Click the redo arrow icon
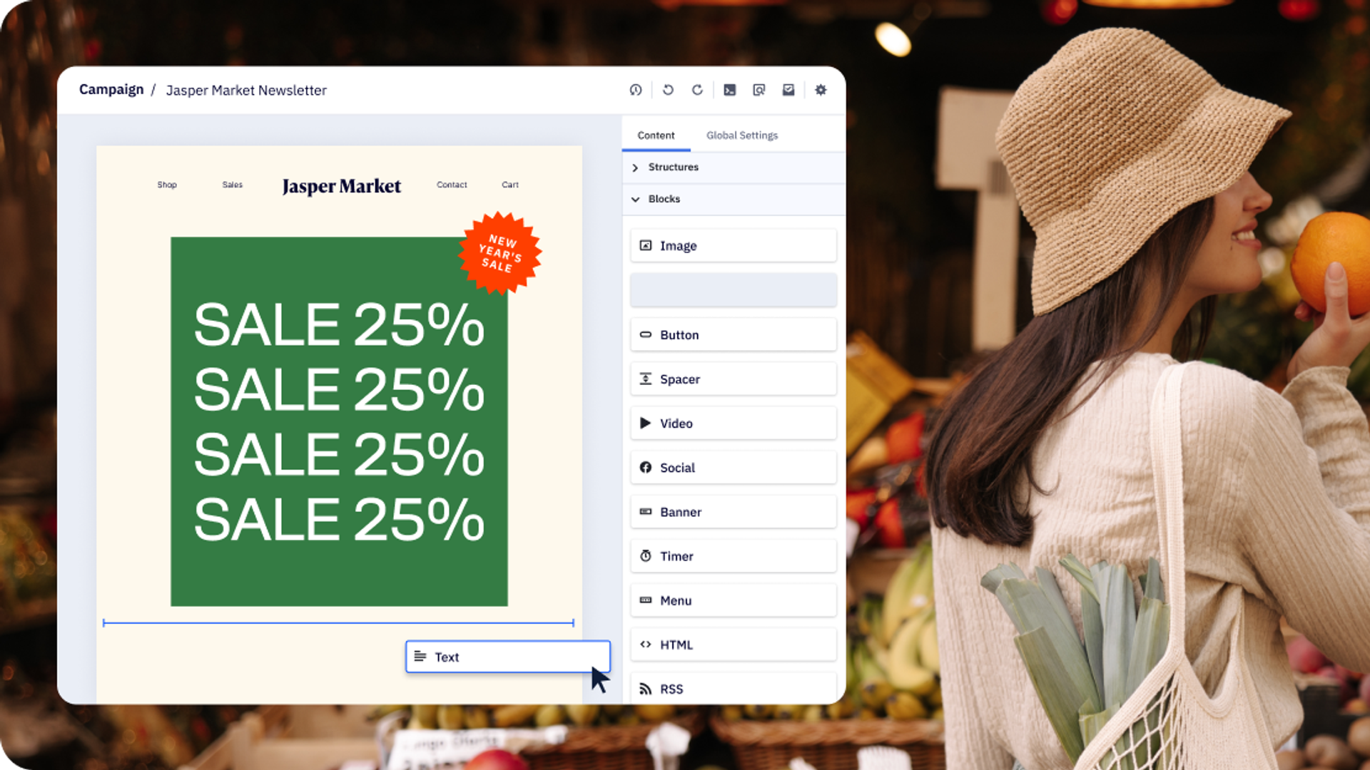Image resolution: width=1370 pixels, height=770 pixels. pyautogui.click(x=697, y=90)
